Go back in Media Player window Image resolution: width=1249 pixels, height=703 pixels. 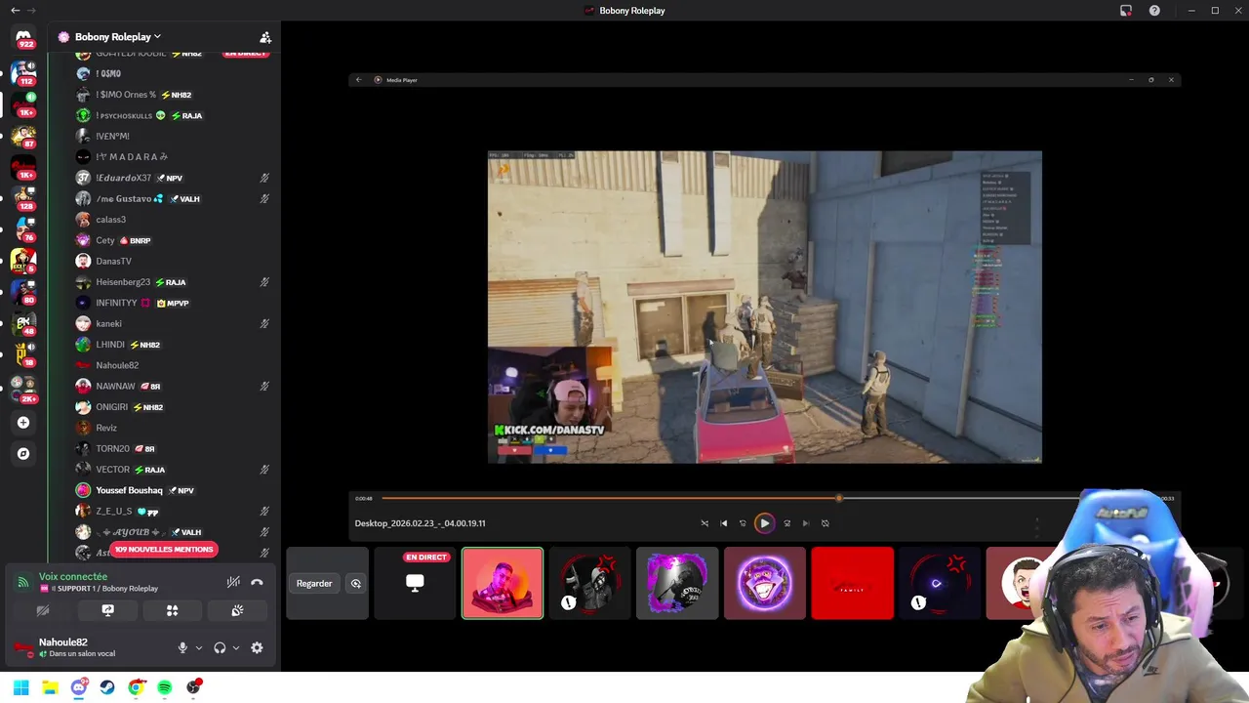point(358,80)
